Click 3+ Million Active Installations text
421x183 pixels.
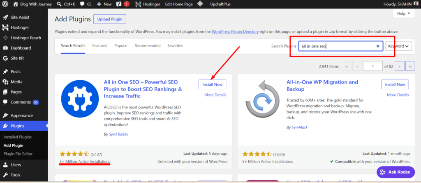pos(85,162)
